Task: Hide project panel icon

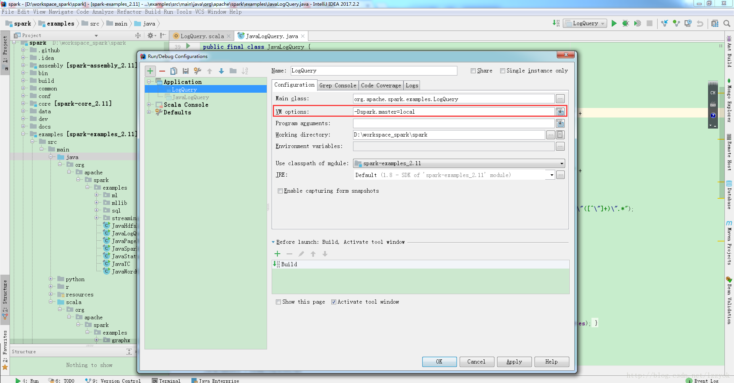Action: tap(163, 35)
